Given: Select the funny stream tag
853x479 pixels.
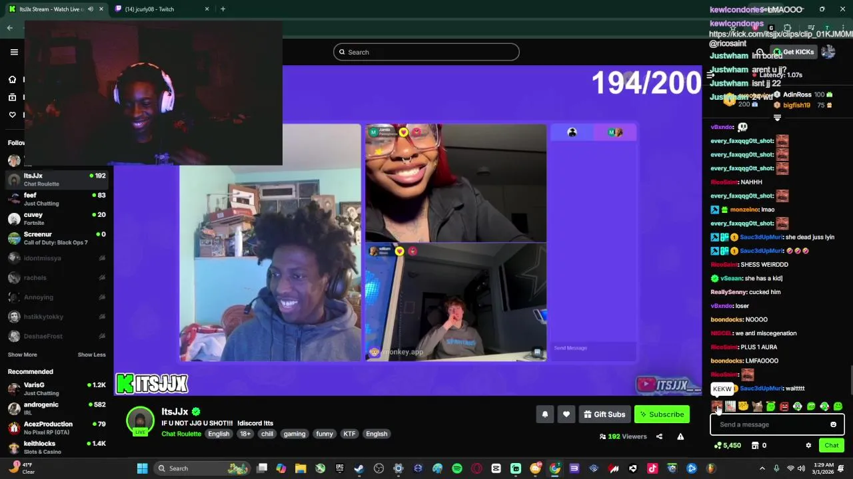Looking at the screenshot, I should (x=325, y=434).
